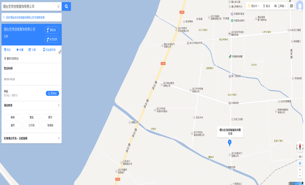
Task: Open the 烟台市 city dropdown
Action: tap(253, 6)
